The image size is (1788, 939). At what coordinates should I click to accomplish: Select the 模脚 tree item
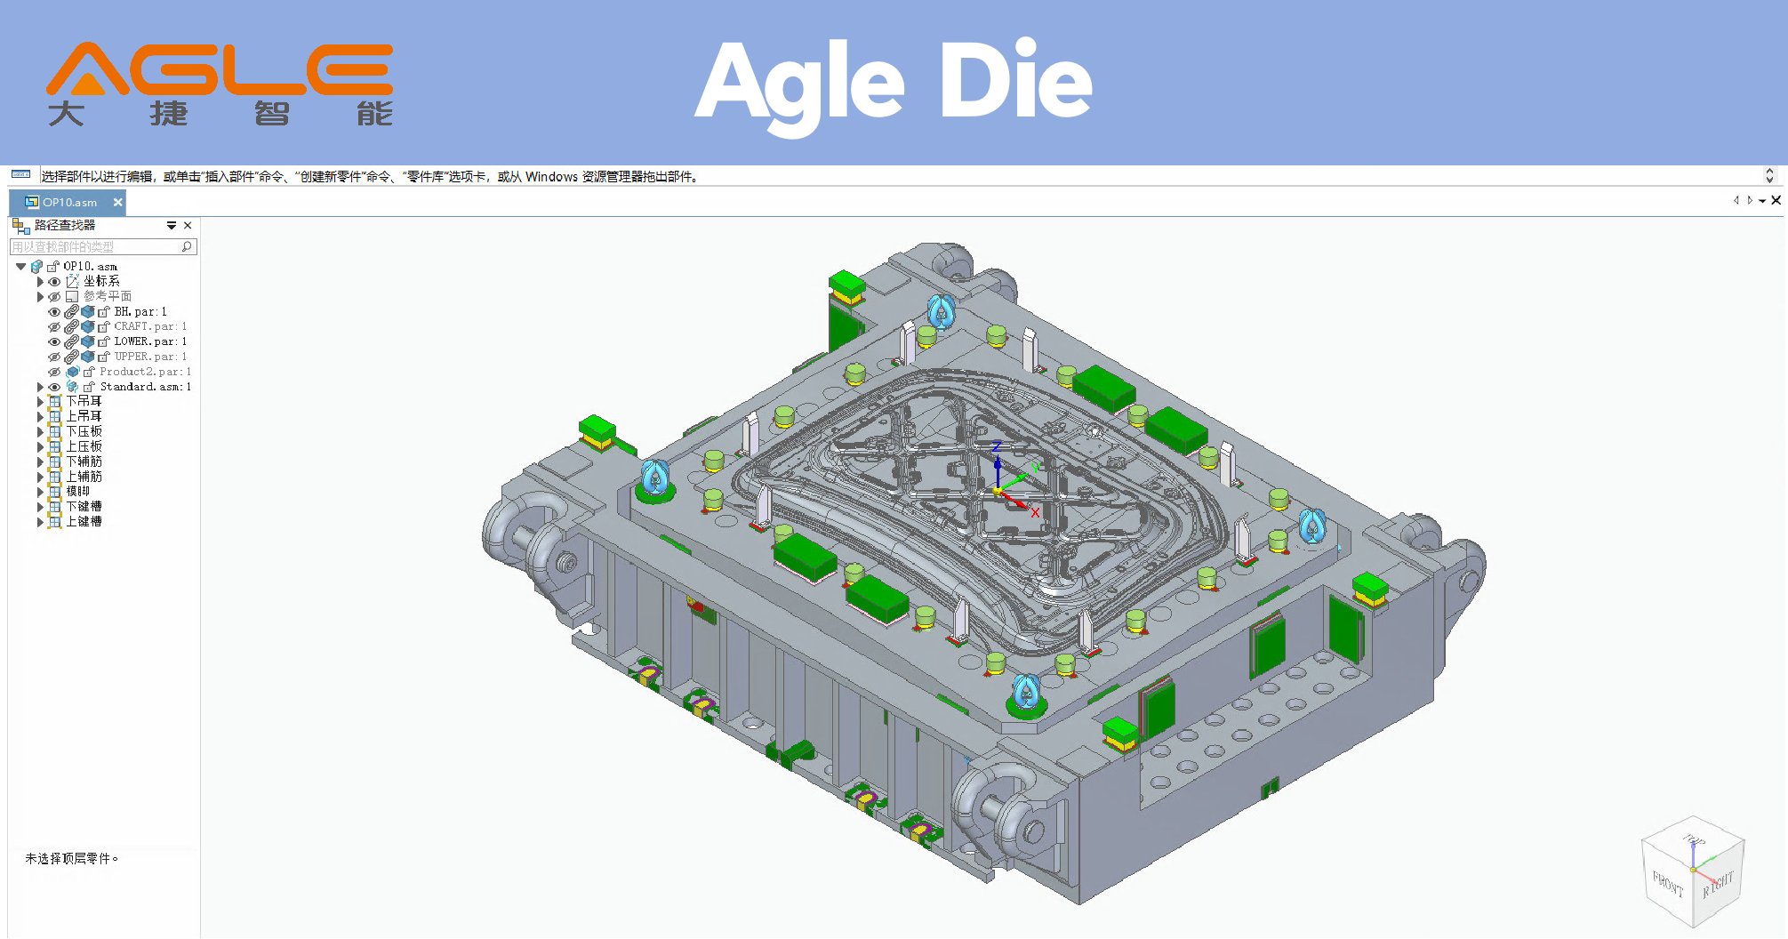point(78,491)
